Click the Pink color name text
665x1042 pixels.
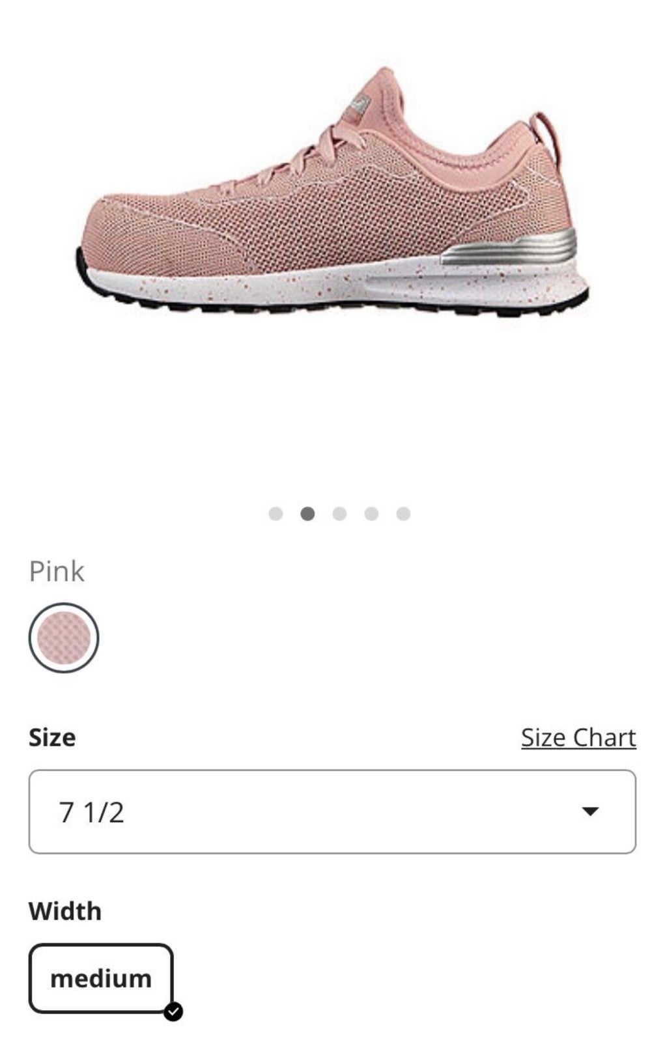tap(57, 571)
